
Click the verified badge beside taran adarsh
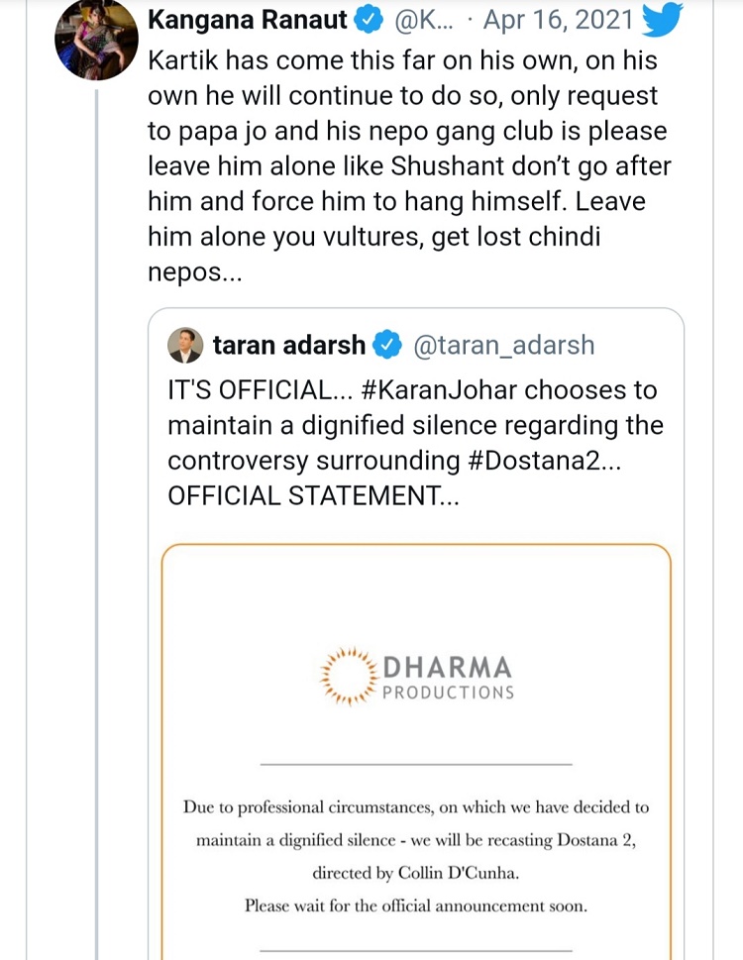[386, 345]
